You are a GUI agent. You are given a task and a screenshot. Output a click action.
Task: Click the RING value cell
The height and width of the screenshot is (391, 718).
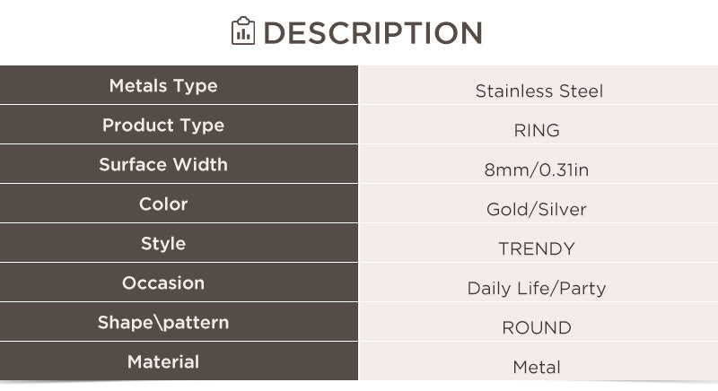[x=538, y=125]
